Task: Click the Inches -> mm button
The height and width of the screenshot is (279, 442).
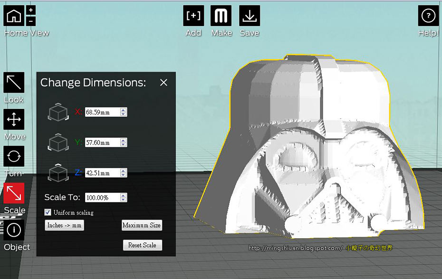Action: [64, 225]
